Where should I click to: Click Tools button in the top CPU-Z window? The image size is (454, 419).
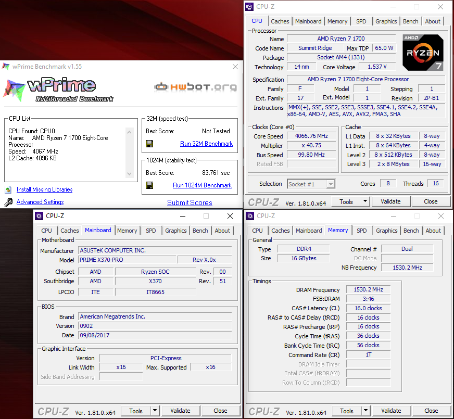pos(346,201)
